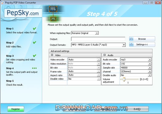Click the Exit(E) button
This screenshot has height=114, width=162.
click(137, 109)
